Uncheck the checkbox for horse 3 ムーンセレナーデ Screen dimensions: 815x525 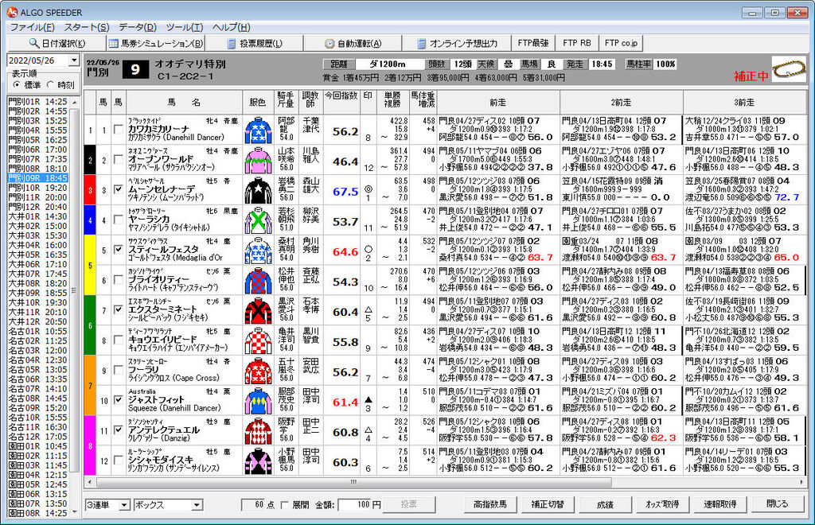point(119,189)
